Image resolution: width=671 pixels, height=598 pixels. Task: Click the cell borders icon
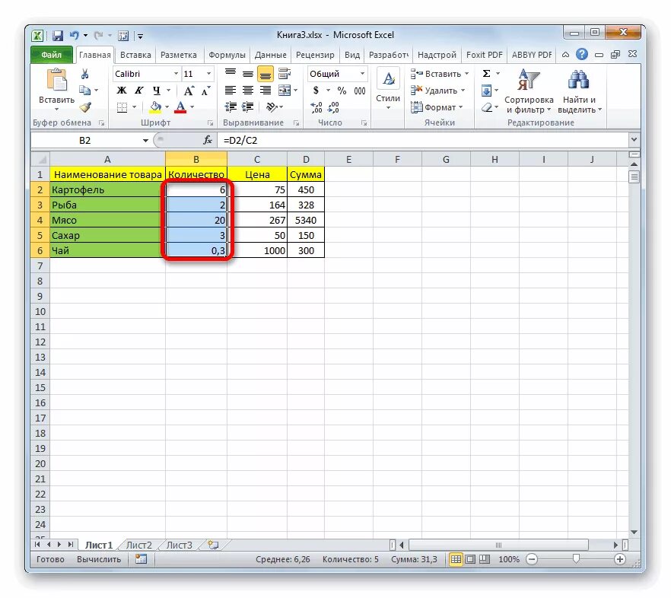tap(122, 107)
